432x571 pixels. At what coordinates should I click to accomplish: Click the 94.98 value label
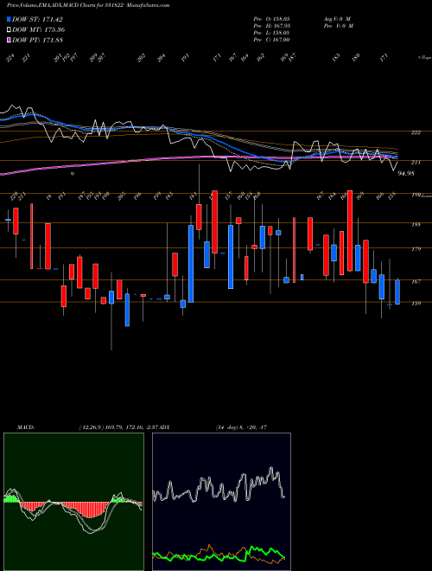coord(406,173)
